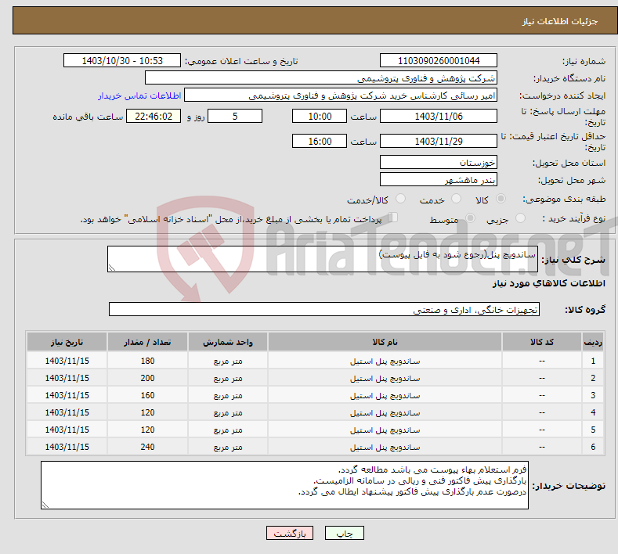The height and width of the screenshot is (554, 618).
Task: Click the province field خوزستان
Action: tap(439, 162)
